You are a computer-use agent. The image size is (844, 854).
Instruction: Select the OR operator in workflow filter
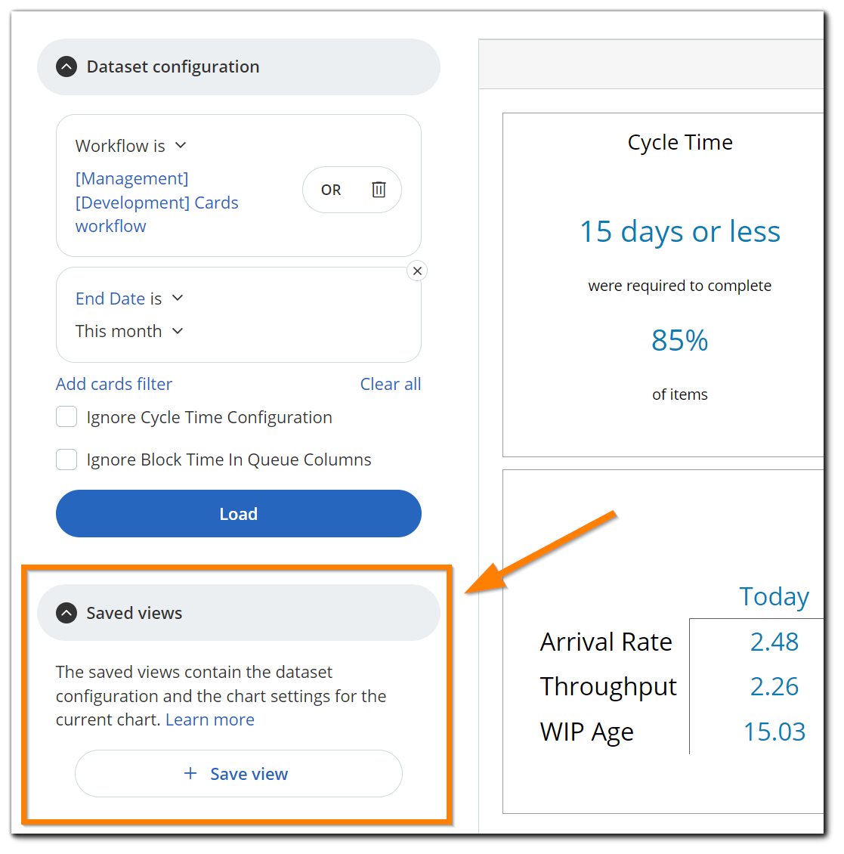click(x=330, y=190)
